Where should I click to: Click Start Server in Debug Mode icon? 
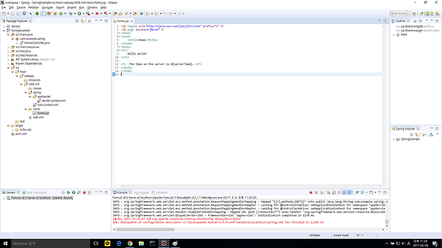click(x=68, y=193)
